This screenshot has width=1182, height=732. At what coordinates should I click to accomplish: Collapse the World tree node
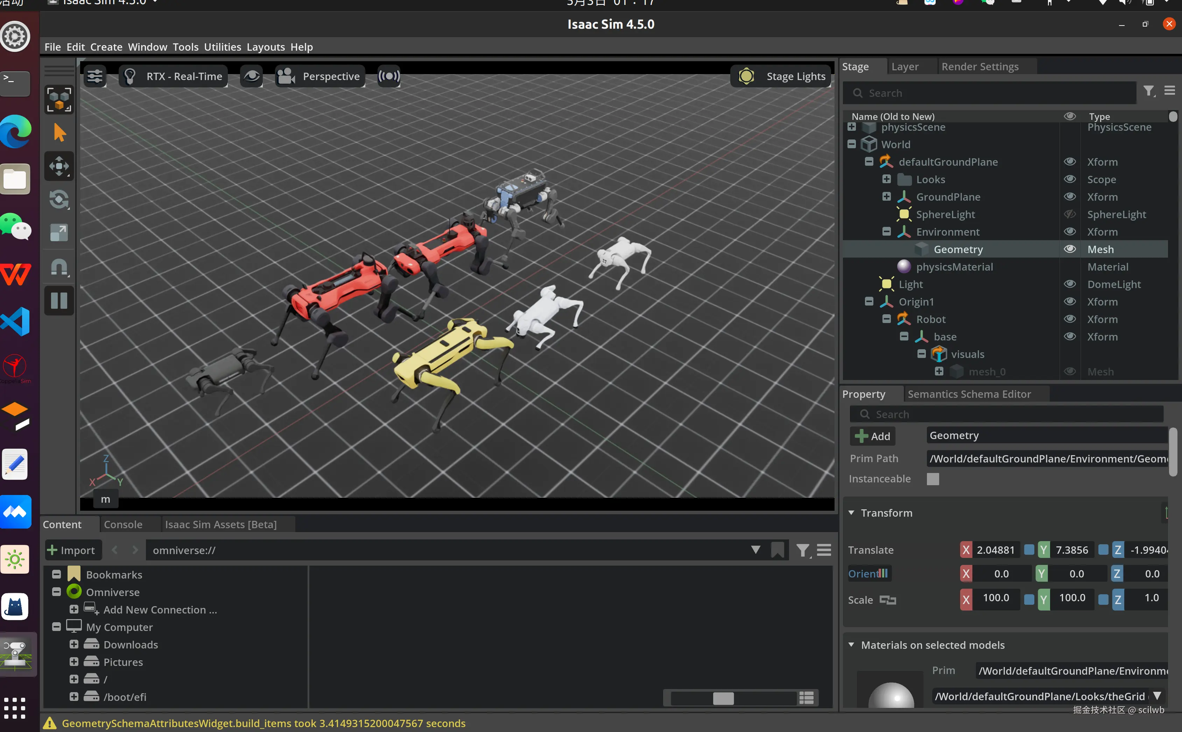851,144
